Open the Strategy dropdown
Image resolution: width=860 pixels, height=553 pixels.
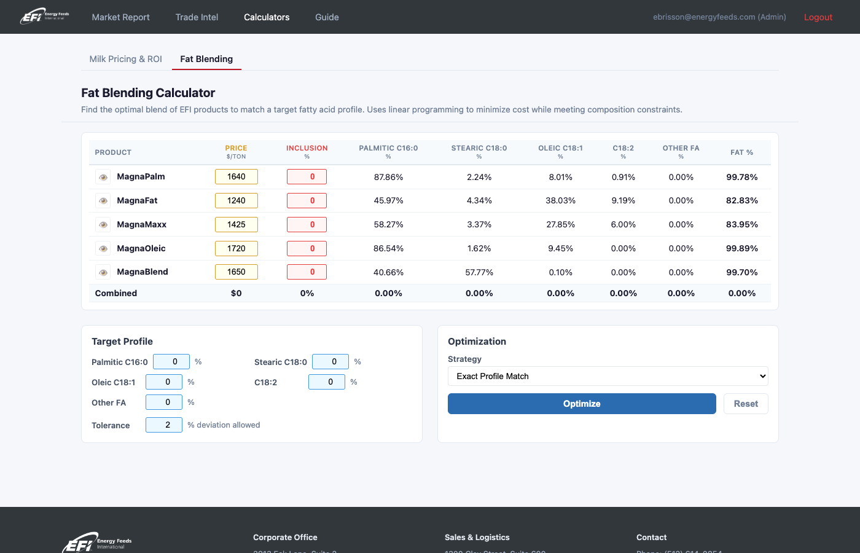click(x=608, y=376)
